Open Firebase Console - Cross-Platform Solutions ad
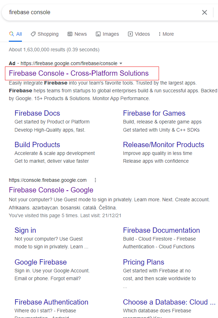 [x=79, y=73]
